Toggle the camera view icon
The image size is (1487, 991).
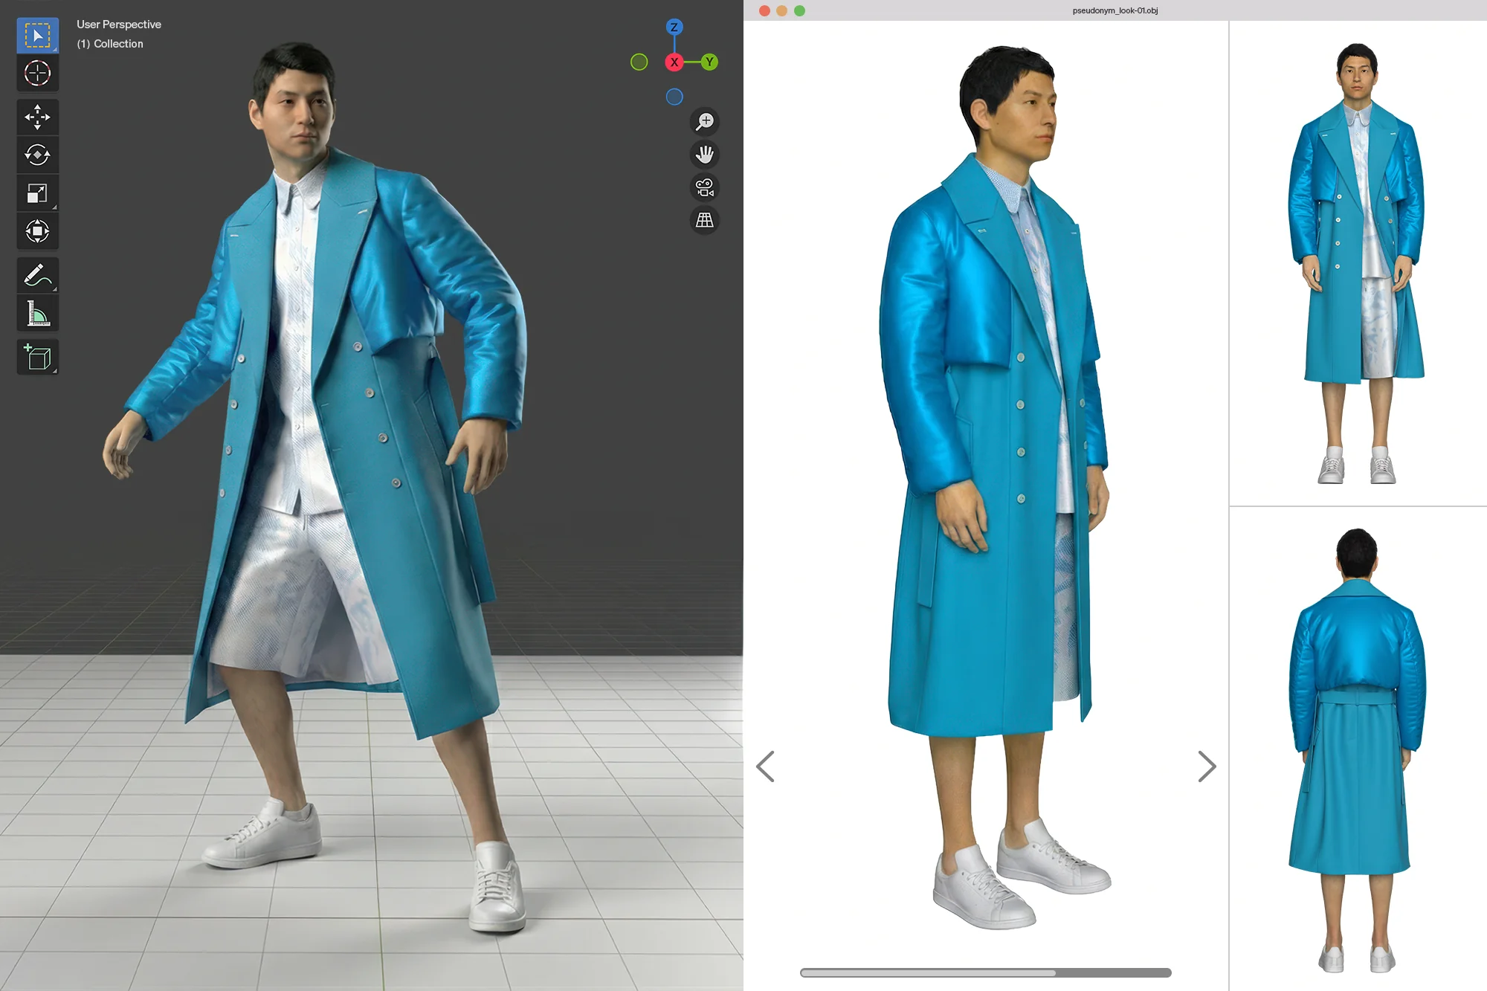tap(705, 187)
